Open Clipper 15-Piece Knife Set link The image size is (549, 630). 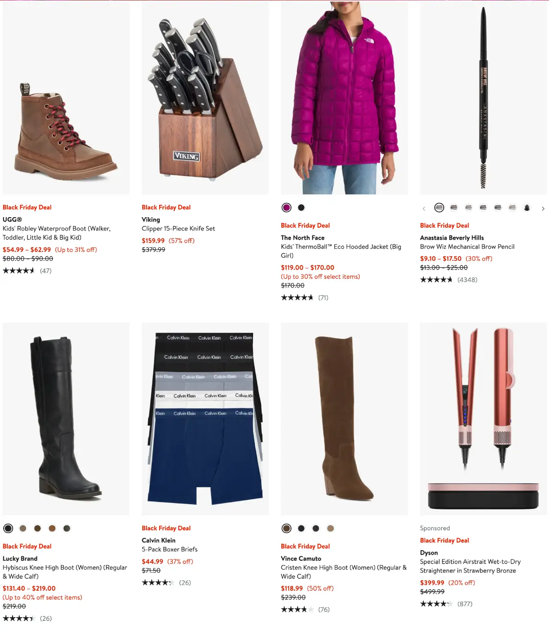coord(178,229)
